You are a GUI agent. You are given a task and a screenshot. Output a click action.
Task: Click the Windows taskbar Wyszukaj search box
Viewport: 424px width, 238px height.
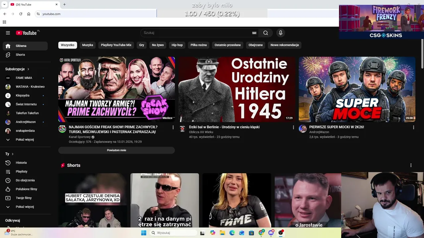(173, 233)
